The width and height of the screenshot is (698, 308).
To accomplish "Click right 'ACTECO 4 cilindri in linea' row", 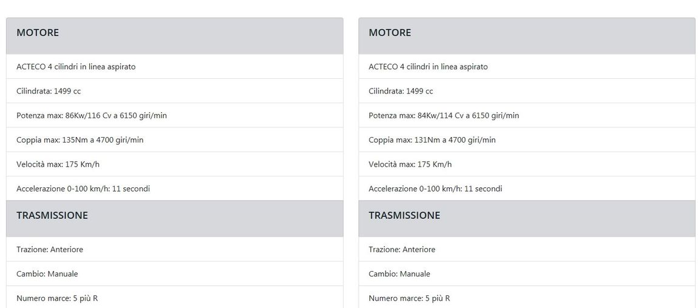I will 527,67.
